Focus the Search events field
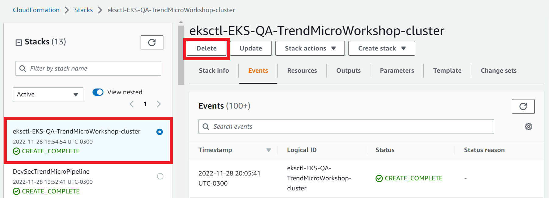This screenshot has height=198, width=549. pyautogui.click(x=346, y=127)
